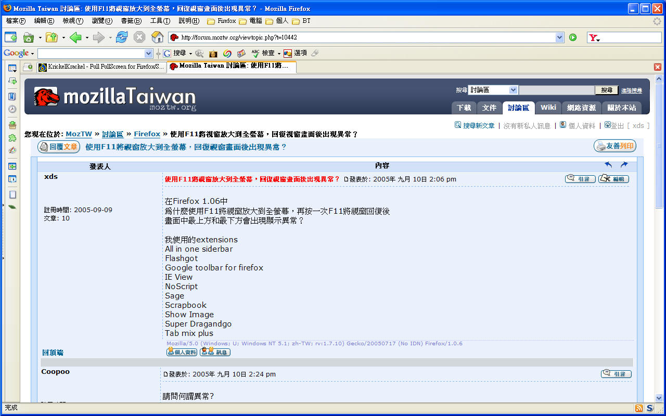This screenshot has height=416, width=666.
Task: Click the 編輯 edit button on xds post
Action: tap(613, 179)
